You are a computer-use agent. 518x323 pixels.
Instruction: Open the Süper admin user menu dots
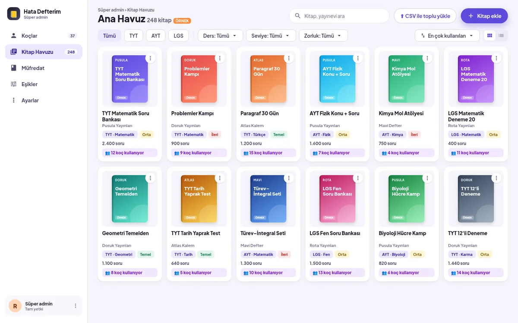coord(76,306)
